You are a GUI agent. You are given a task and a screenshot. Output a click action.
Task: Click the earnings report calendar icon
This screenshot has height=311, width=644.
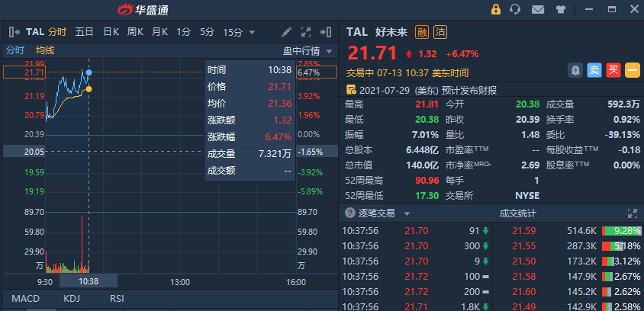(x=351, y=90)
